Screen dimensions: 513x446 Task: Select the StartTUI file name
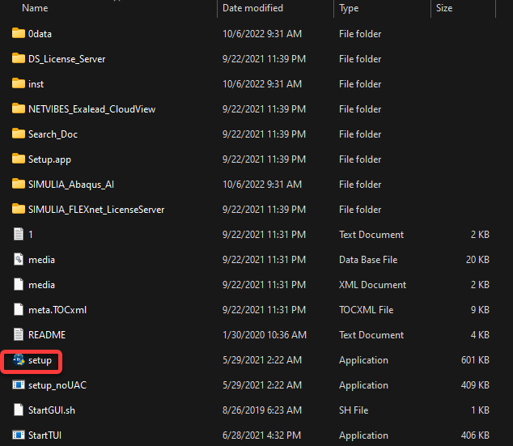click(45, 435)
